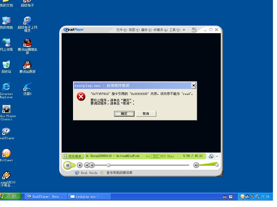Select the Winamp5RC10 desktop icon

coord(7,179)
